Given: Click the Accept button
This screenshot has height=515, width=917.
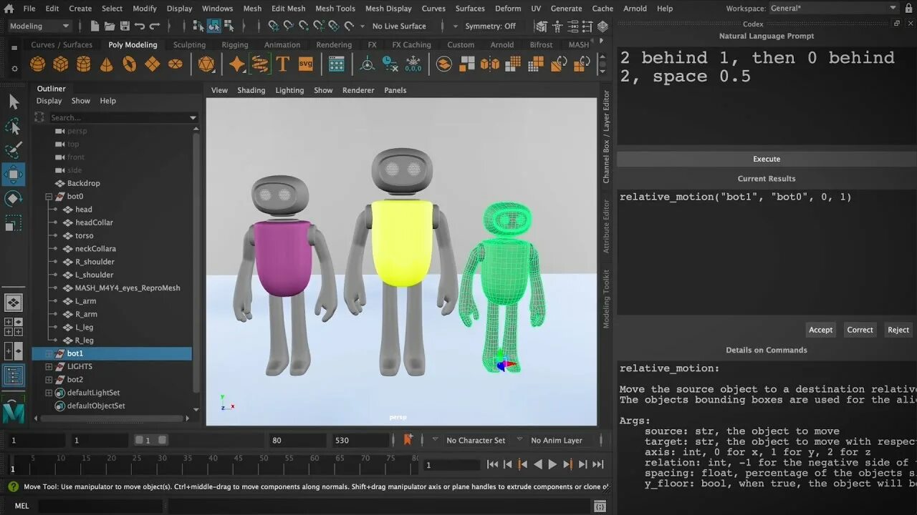Looking at the screenshot, I should point(820,330).
